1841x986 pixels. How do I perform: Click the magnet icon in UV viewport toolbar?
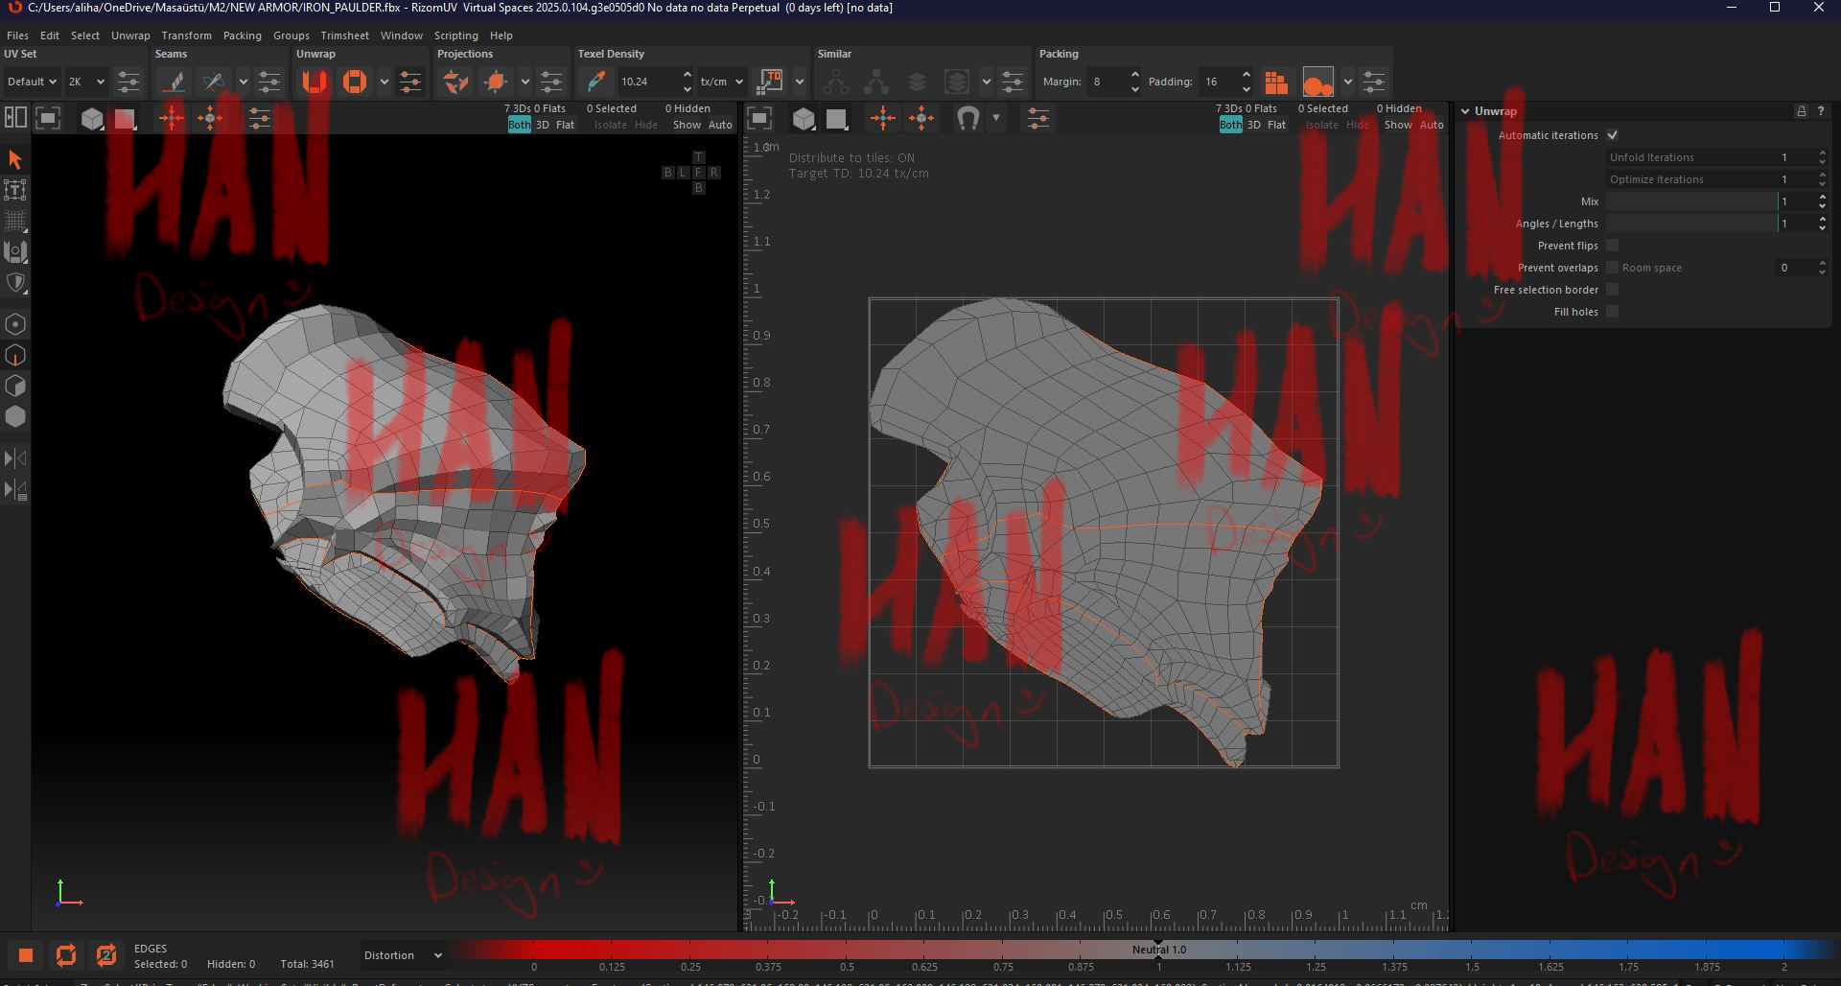[x=967, y=119]
